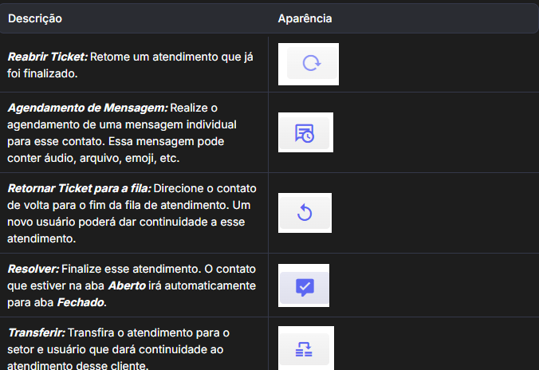Click the bold 'Reabrir Ticket:' label

47,57
